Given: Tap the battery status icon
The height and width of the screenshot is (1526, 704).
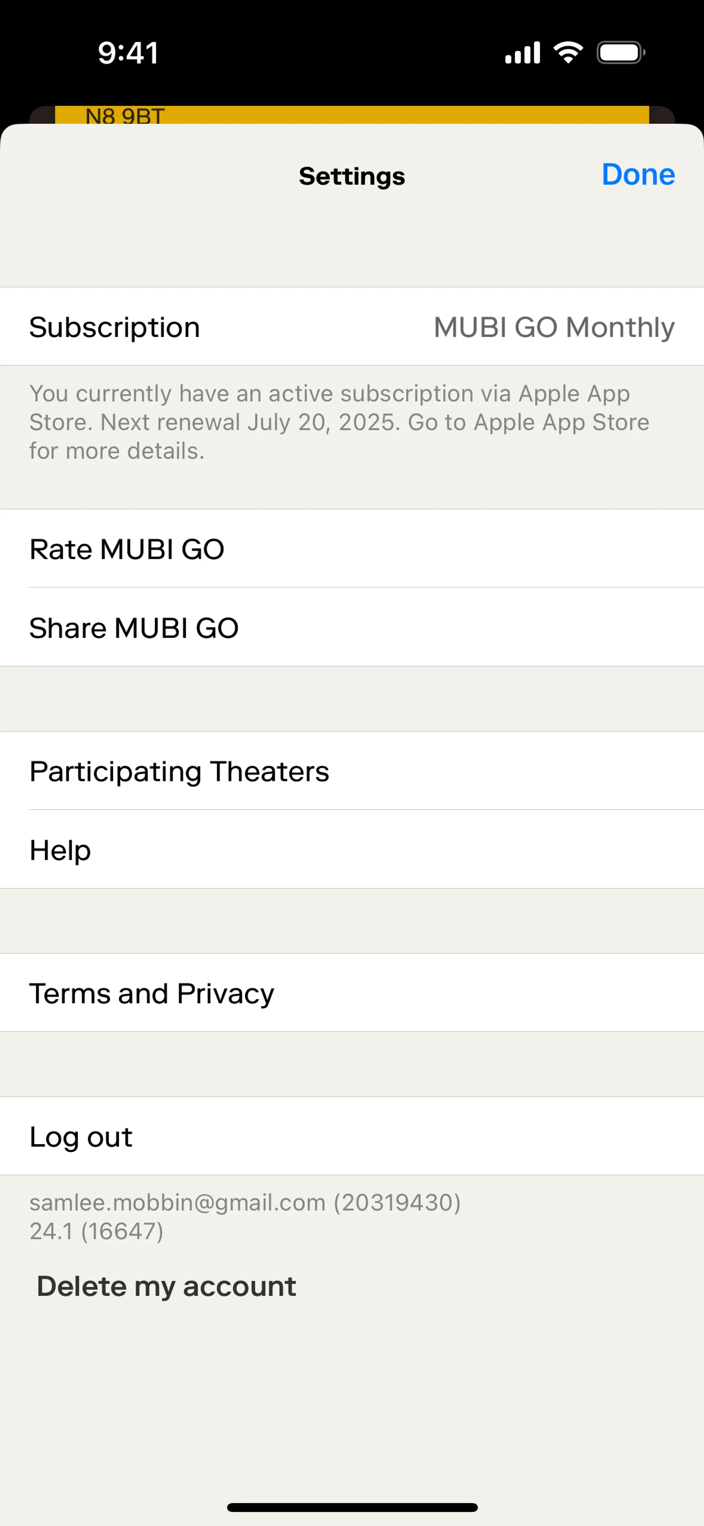Looking at the screenshot, I should [620, 53].
